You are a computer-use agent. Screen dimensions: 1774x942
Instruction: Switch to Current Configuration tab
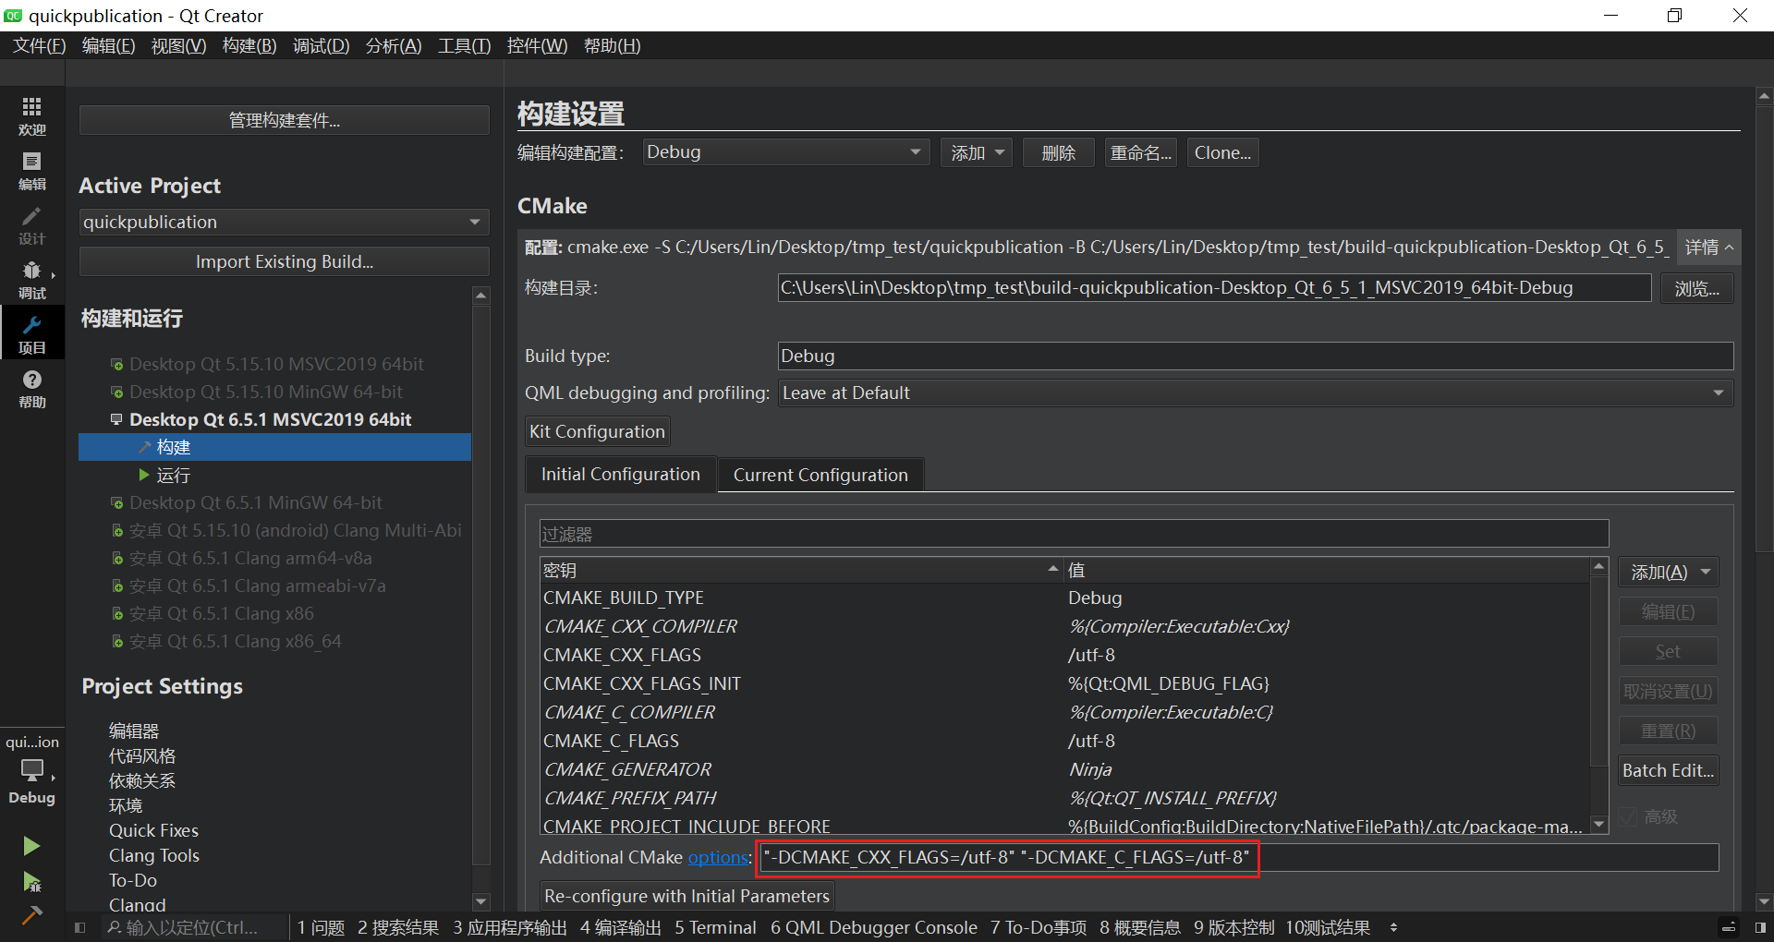[820, 475]
